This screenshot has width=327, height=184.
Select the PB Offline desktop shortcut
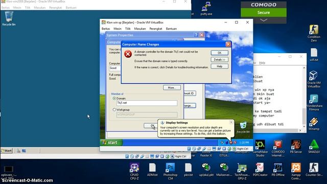tap(278, 170)
